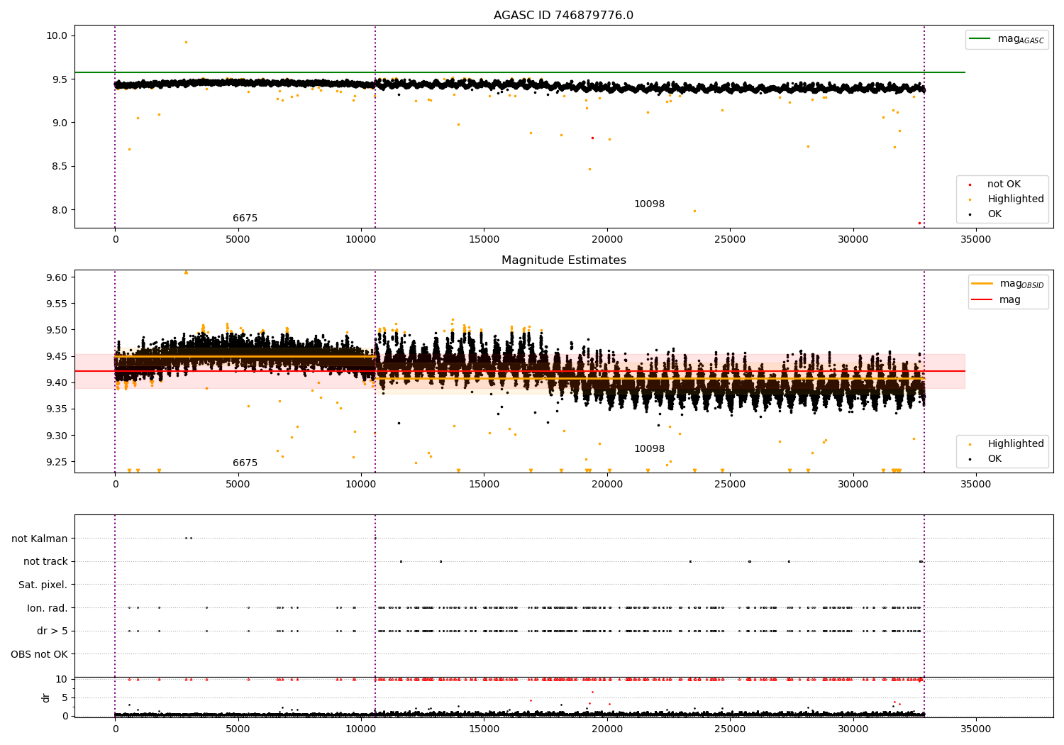The height and width of the screenshot is (745, 1064).
Task: Click the 'OBS not OK' row label
Action: pyautogui.click(x=39, y=654)
